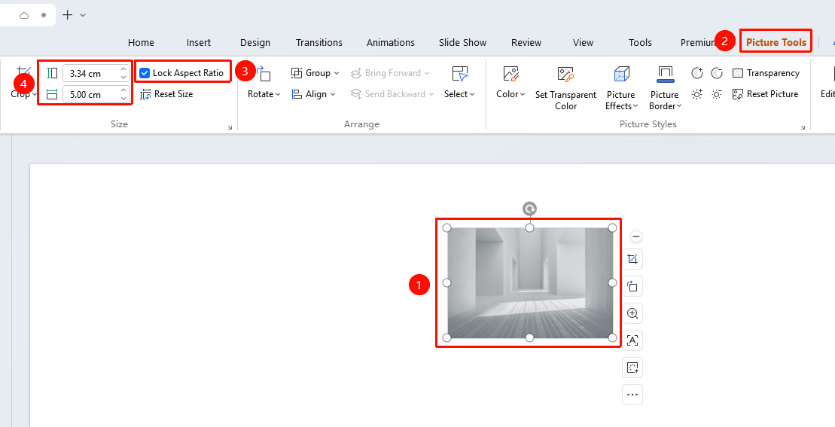Viewport: 835px width, 427px height.
Task: Open the Size group dialog launcher
Action: pyautogui.click(x=230, y=128)
